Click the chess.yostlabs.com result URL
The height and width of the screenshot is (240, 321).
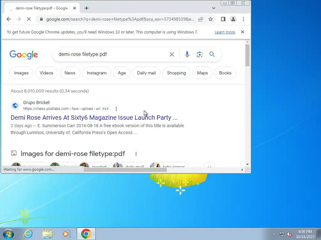[62, 109]
